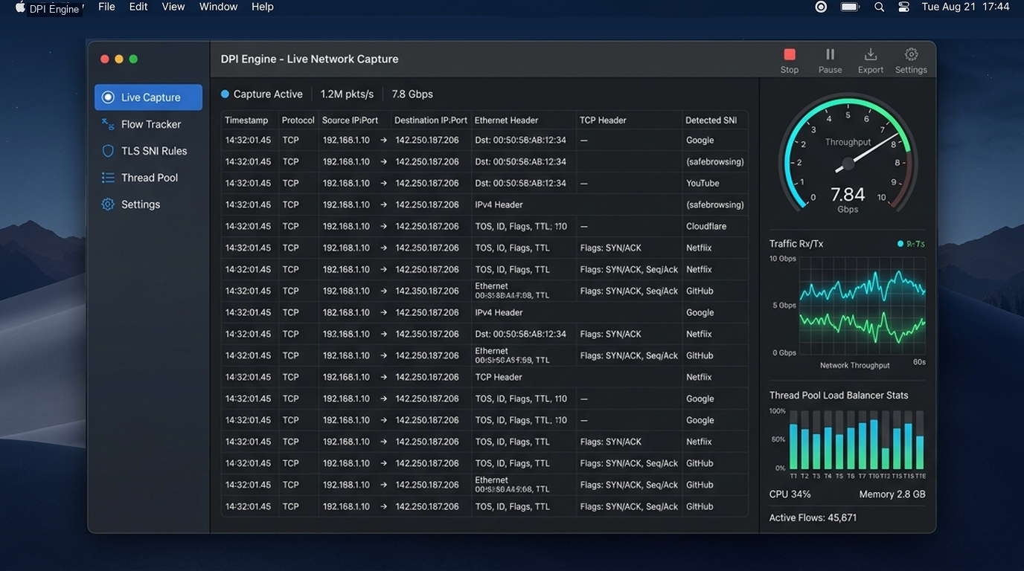1024x571 pixels.
Task: Click the Destination IP:Port column header
Action: (431, 120)
